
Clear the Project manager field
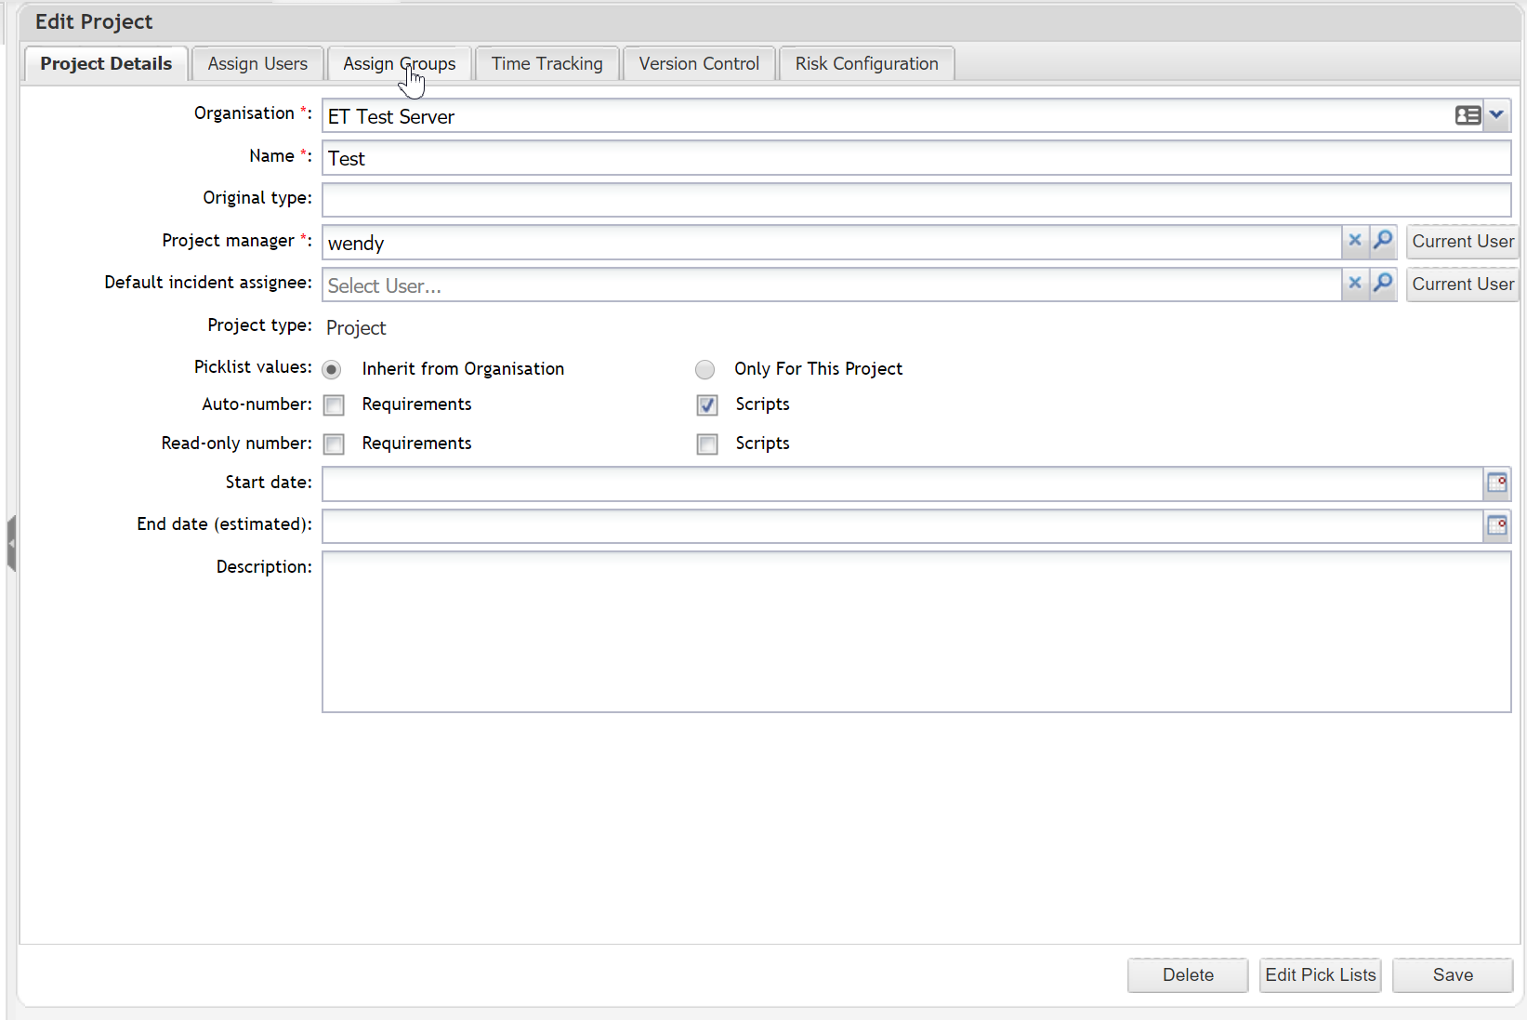click(x=1354, y=241)
